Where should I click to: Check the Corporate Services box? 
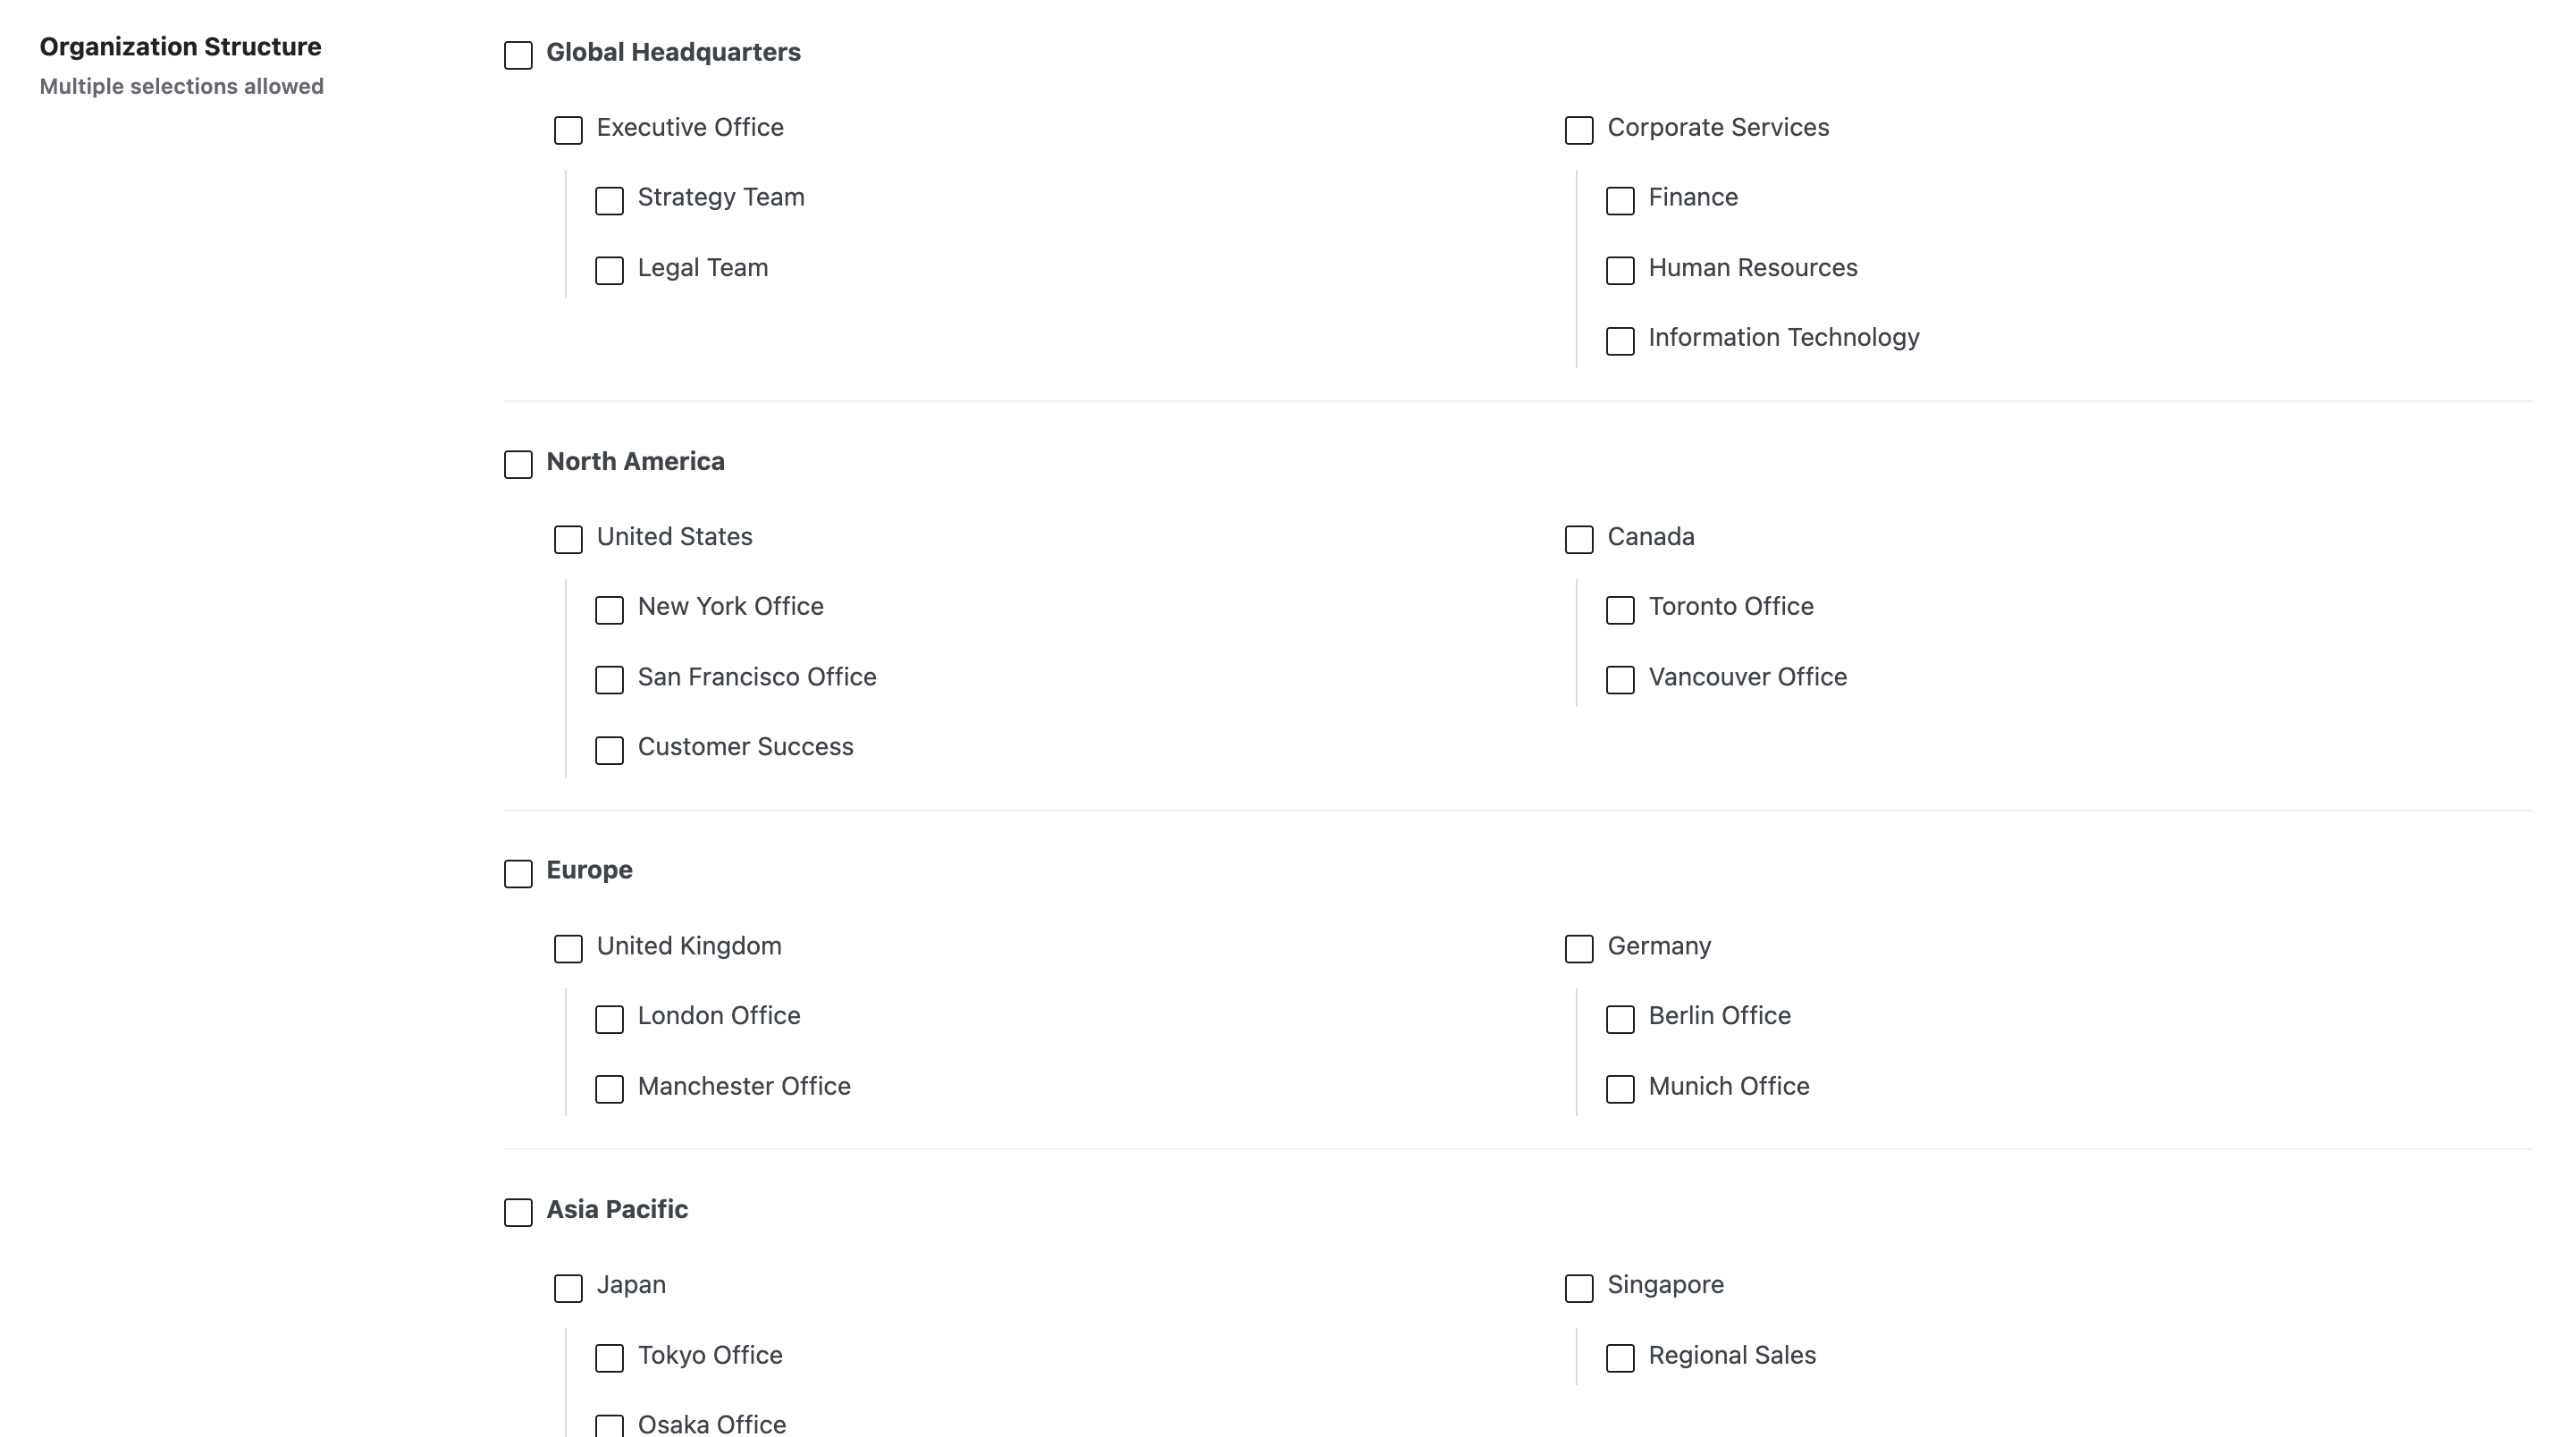(x=1579, y=130)
